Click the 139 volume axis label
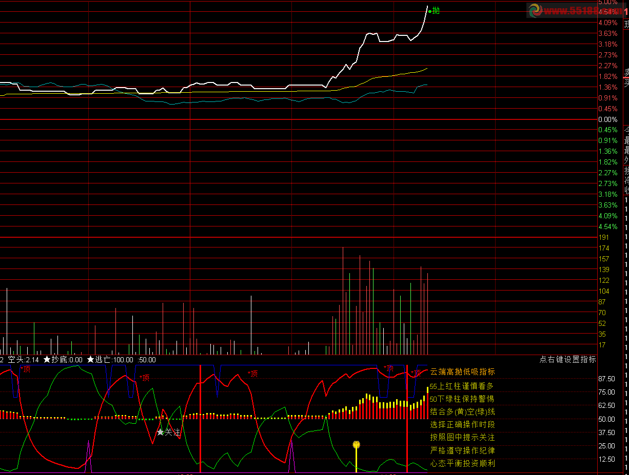The width and height of the screenshot is (629, 475). pyautogui.click(x=604, y=270)
